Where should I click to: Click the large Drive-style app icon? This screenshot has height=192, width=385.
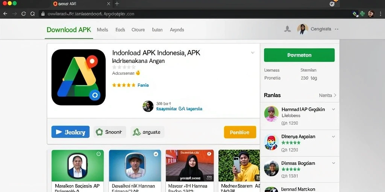(x=79, y=77)
